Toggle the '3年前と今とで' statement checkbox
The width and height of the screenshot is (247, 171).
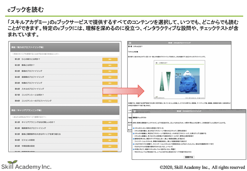[134, 149]
